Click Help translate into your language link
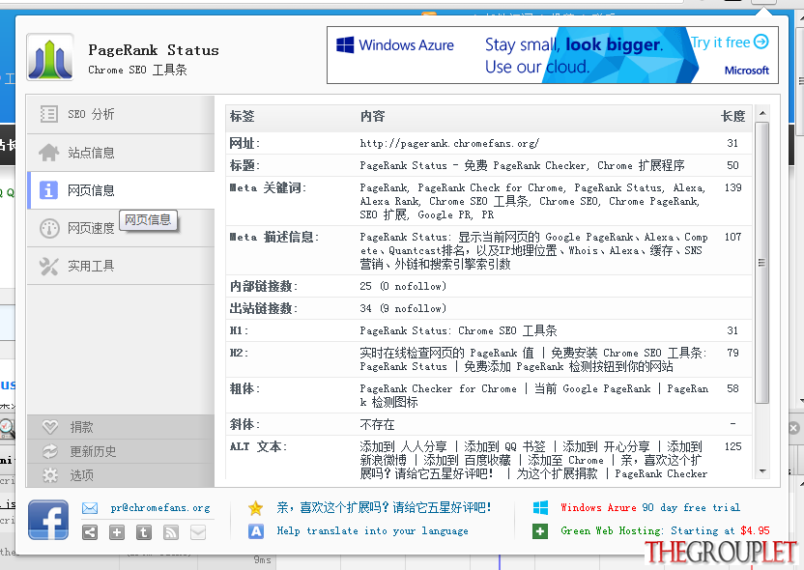The height and width of the screenshot is (570, 804). tap(373, 531)
